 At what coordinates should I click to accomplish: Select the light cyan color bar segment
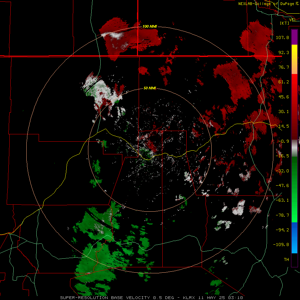pos(294,247)
